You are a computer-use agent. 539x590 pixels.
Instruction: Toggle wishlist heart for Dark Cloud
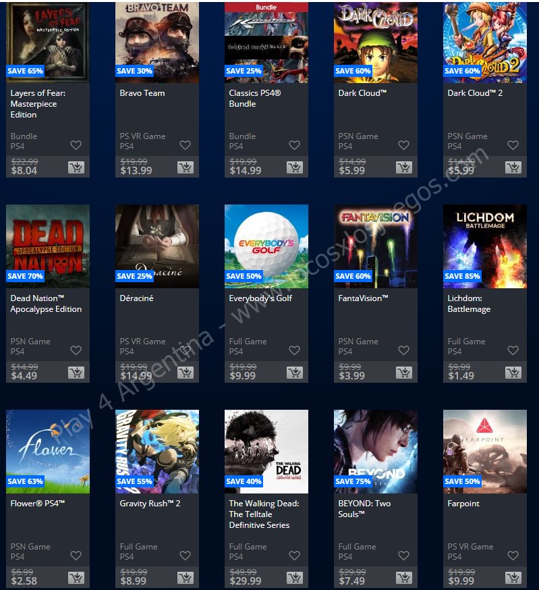click(x=403, y=145)
